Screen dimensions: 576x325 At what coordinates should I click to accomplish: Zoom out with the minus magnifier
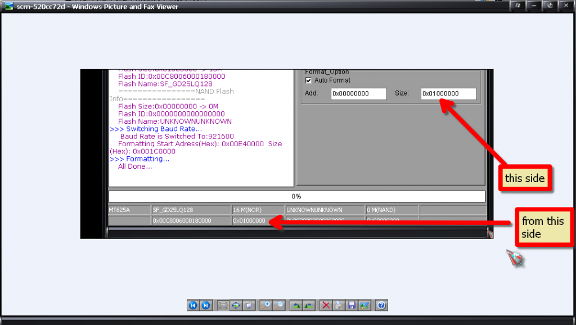tap(278, 305)
